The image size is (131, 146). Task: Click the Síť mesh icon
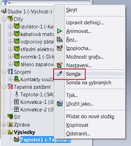coord(10,117)
